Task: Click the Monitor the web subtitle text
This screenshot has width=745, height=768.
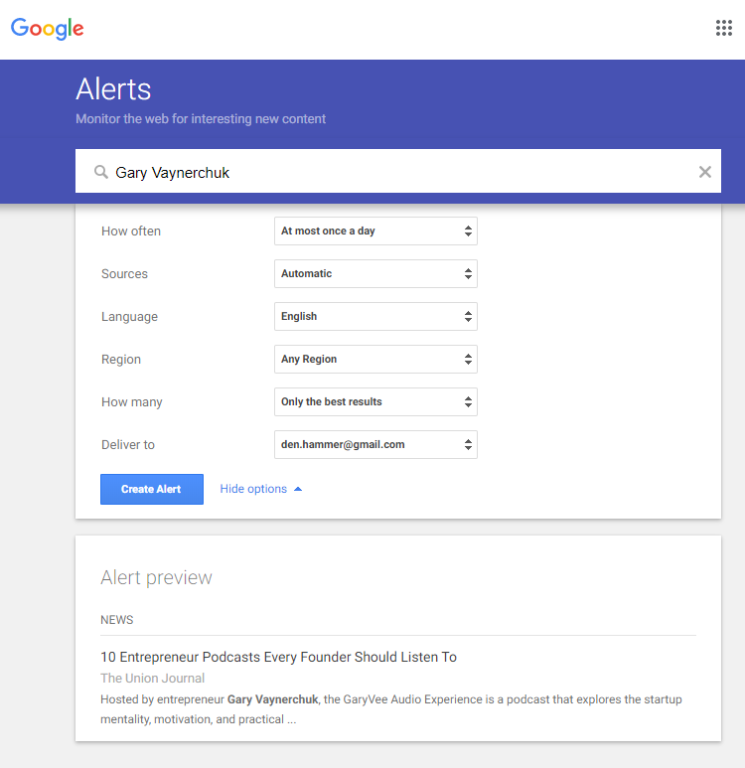Action: click(x=201, y=119)
